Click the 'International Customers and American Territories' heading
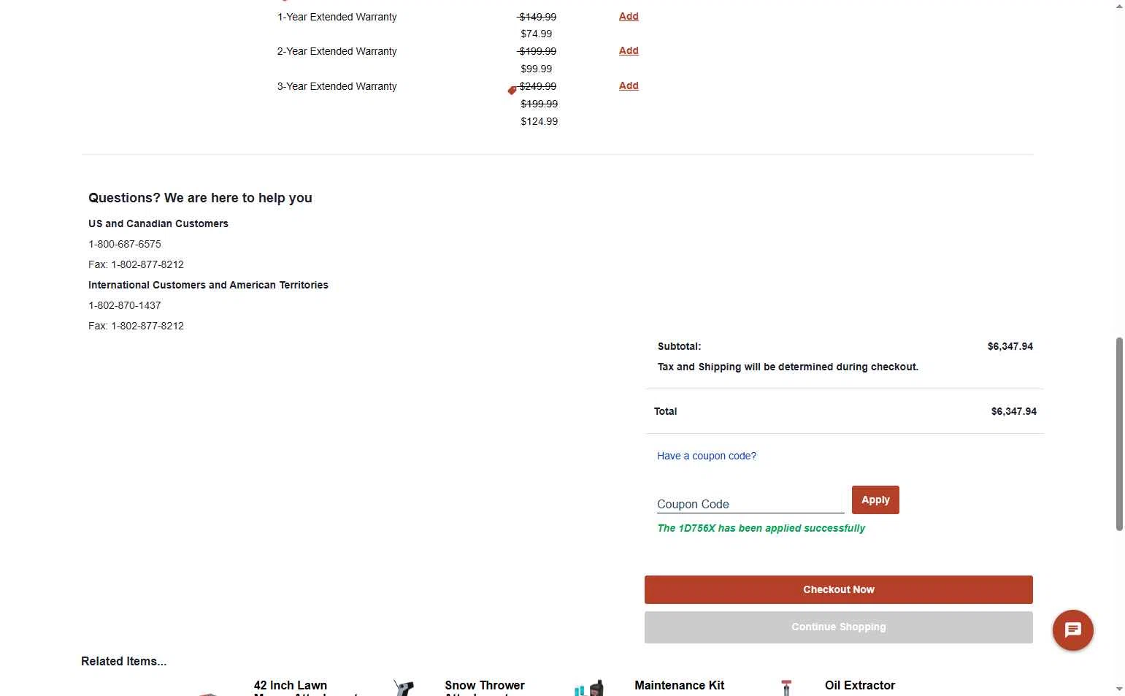This screenshot has width=1125, height=696. (x=208, y=285)
